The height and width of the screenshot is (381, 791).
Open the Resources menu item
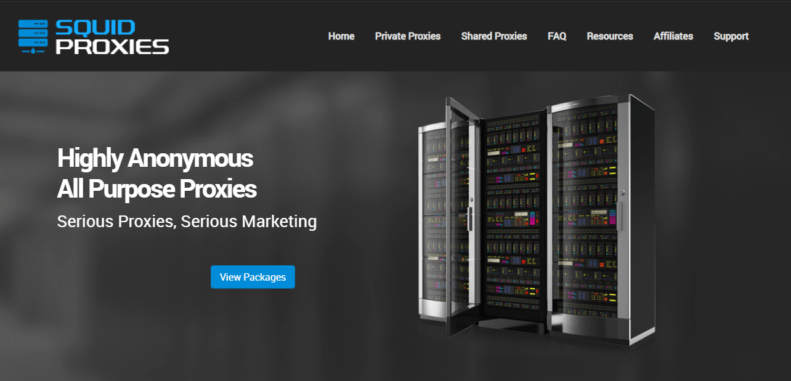(610, 36)
